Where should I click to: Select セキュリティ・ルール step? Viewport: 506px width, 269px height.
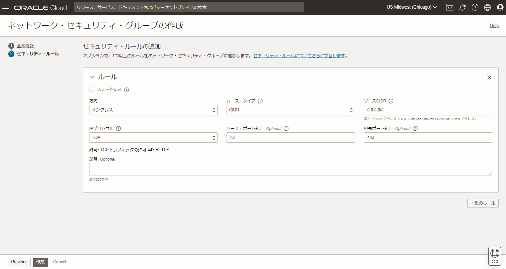pos(38,54)
